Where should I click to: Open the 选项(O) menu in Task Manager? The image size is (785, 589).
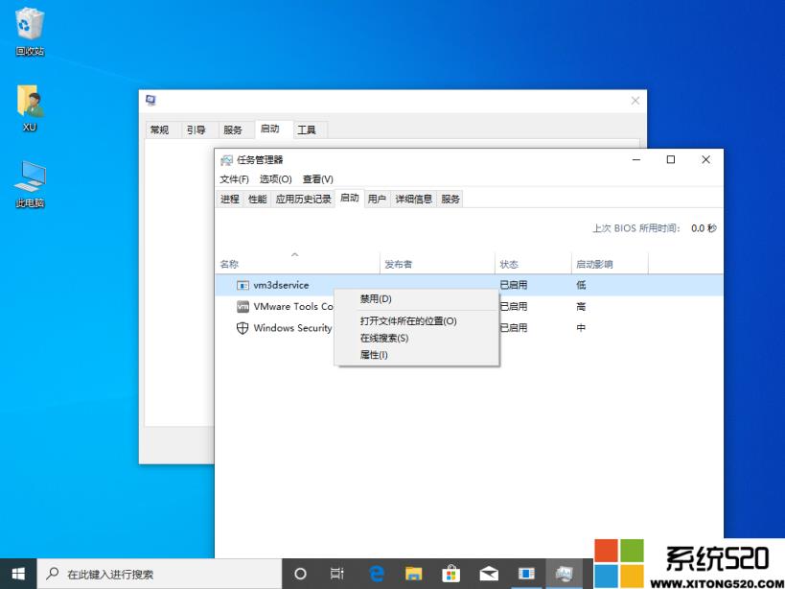tap(273, 178)
